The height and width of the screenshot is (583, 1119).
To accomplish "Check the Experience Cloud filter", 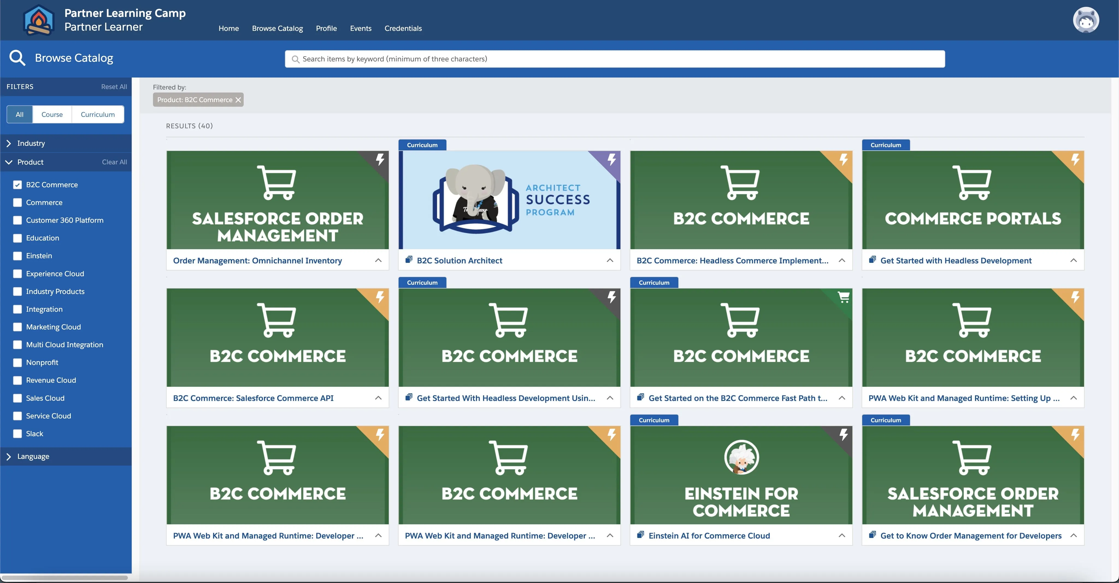I will (x=17, y=273).
